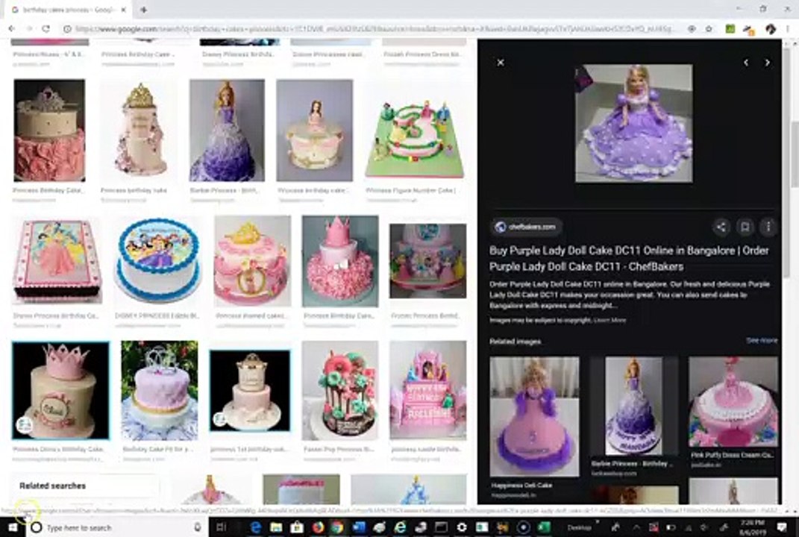
Task: Click the share icon in preview panel
Action: (x=721, y=227)
